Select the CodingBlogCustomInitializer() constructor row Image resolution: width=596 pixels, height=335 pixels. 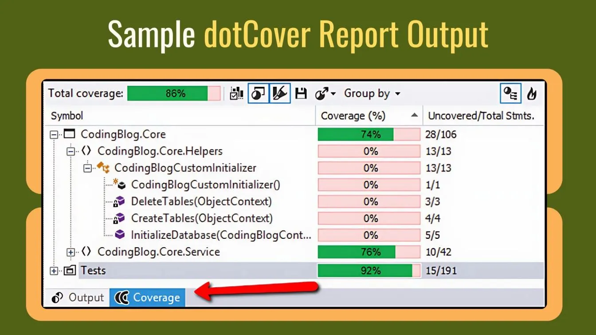295,185
